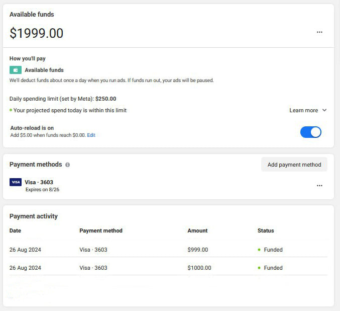Click the green status dot for the $1000.00 payment
Image resolution: width=340 pixels, height=311 pixels.
point(259,268)
